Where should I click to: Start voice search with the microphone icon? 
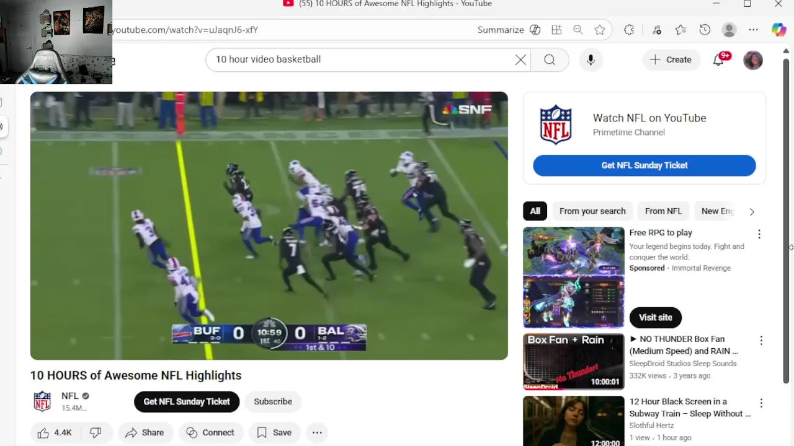(591, 59)
